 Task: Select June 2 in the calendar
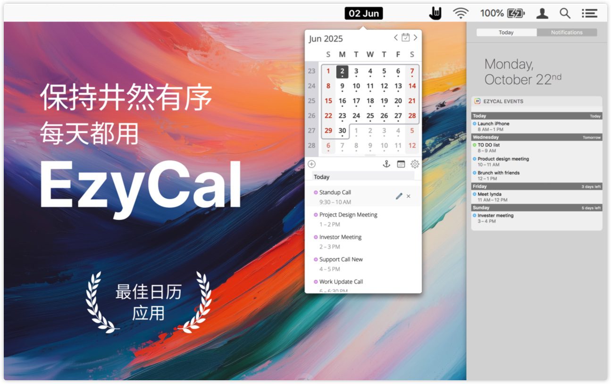click(342, 72)
